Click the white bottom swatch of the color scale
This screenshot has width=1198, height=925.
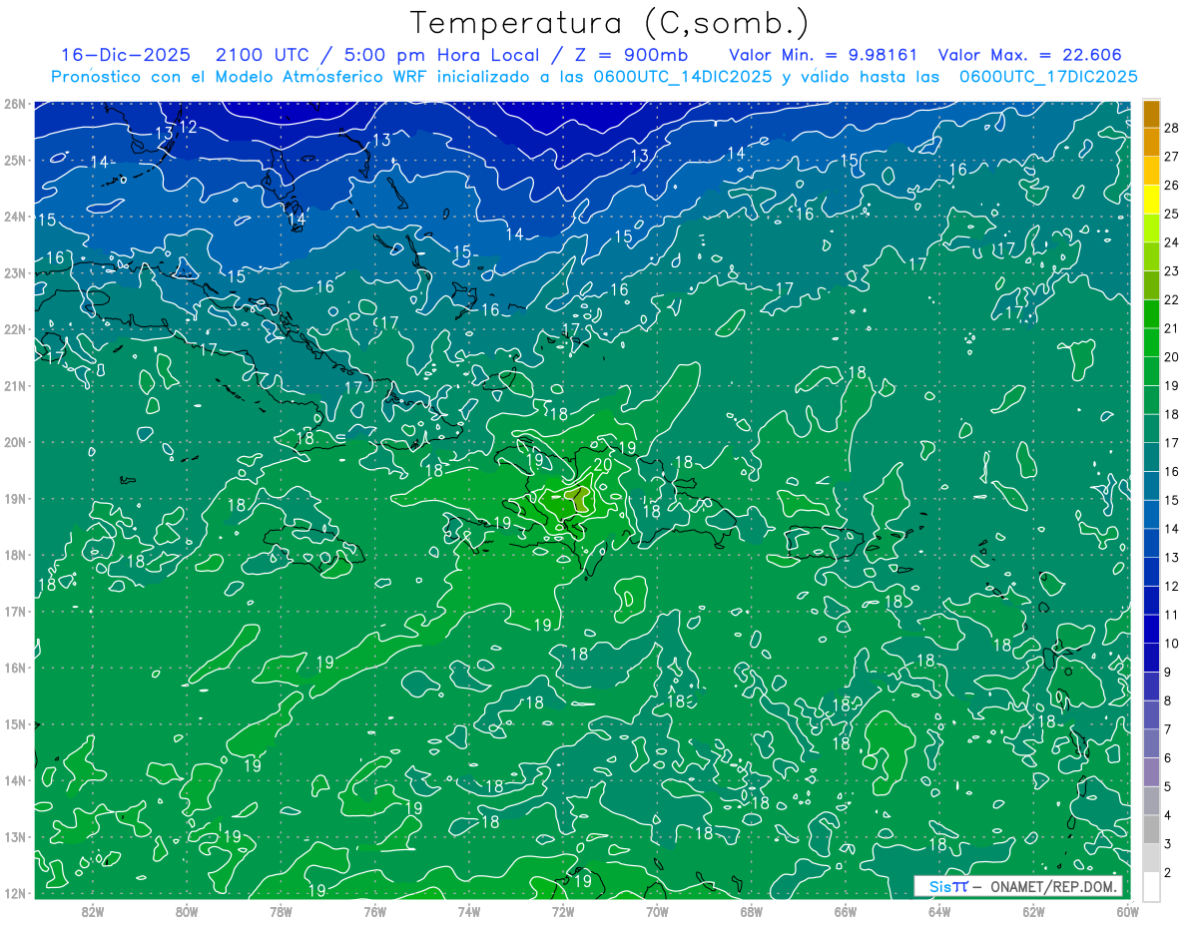click(1151, 886)
